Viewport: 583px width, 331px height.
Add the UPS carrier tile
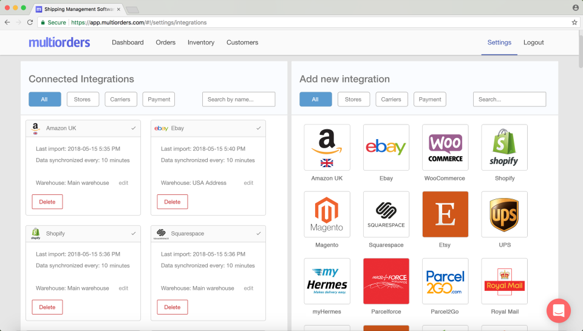click(504, 214)
